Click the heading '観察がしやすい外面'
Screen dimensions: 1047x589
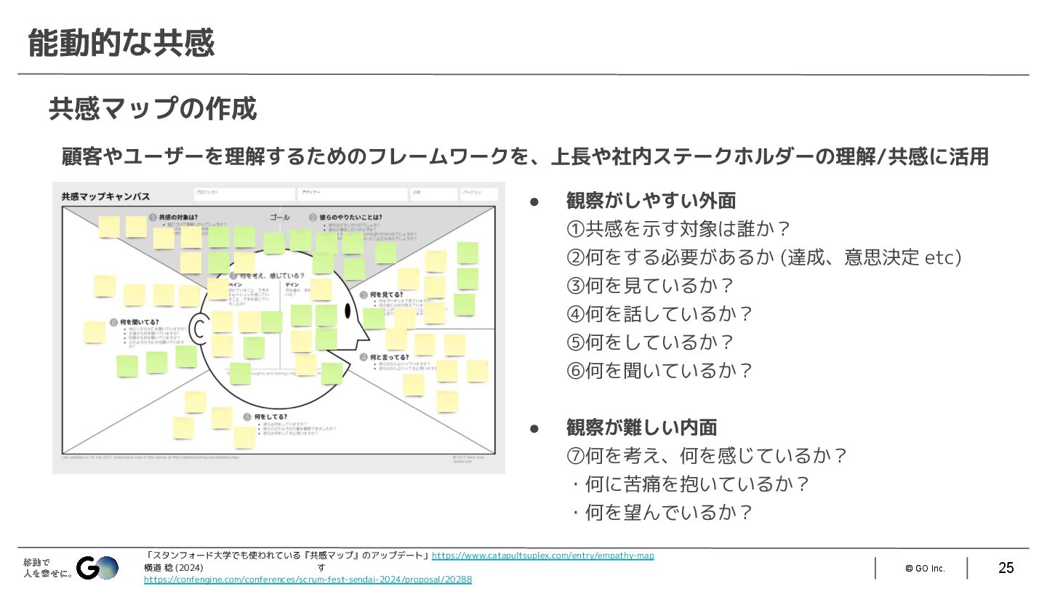coord(651,201)
